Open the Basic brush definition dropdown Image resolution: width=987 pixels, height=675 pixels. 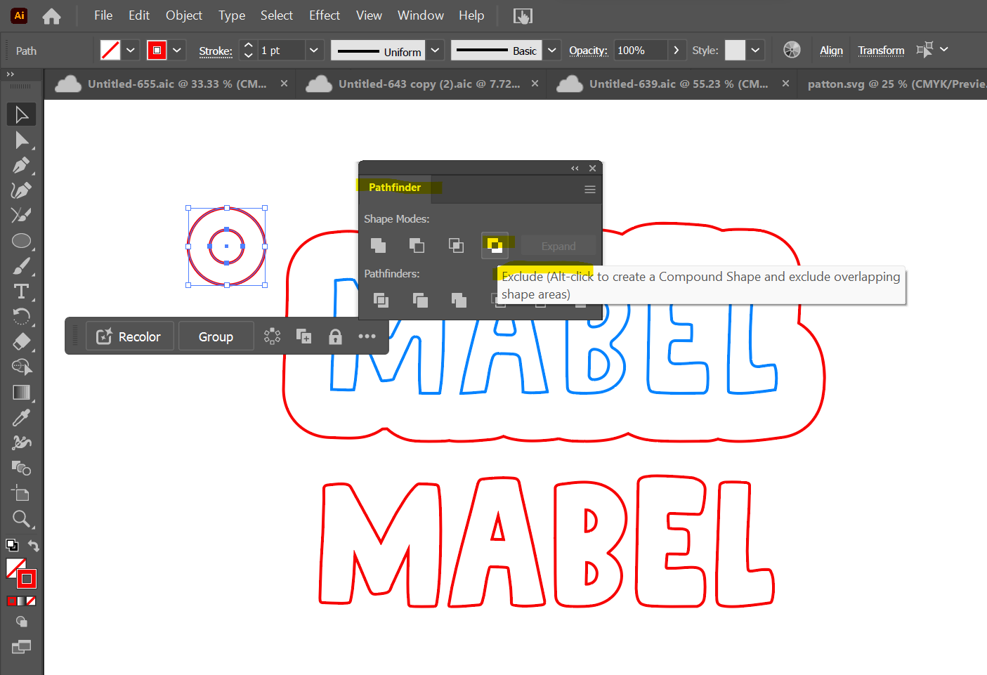point(552,51)
